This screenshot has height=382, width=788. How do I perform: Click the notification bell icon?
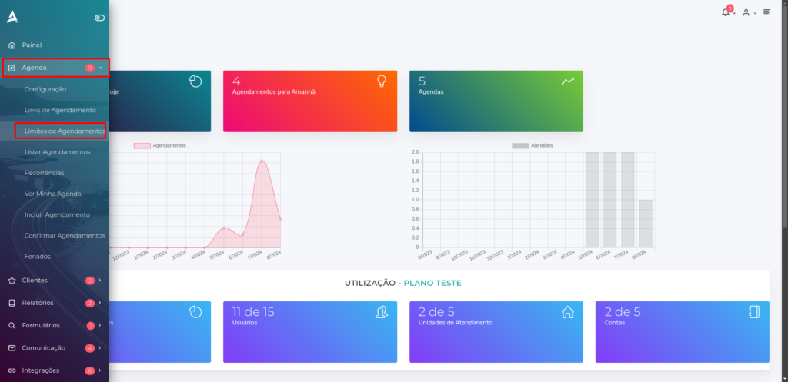(x=725, y=12)
